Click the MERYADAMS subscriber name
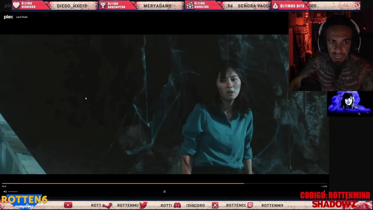Image resolution: width=373 pixels, height=210 pixels. click(158, 6)
